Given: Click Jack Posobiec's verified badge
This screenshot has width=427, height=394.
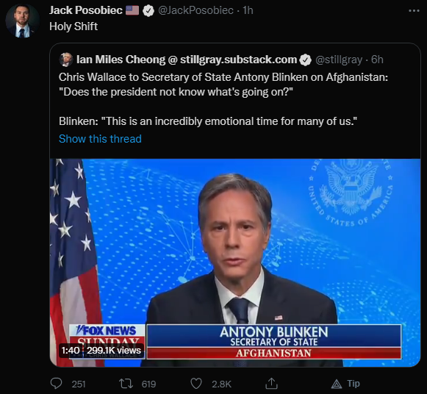Looking at the screenshot, I should pyautogui.click(x=148, y=11).
